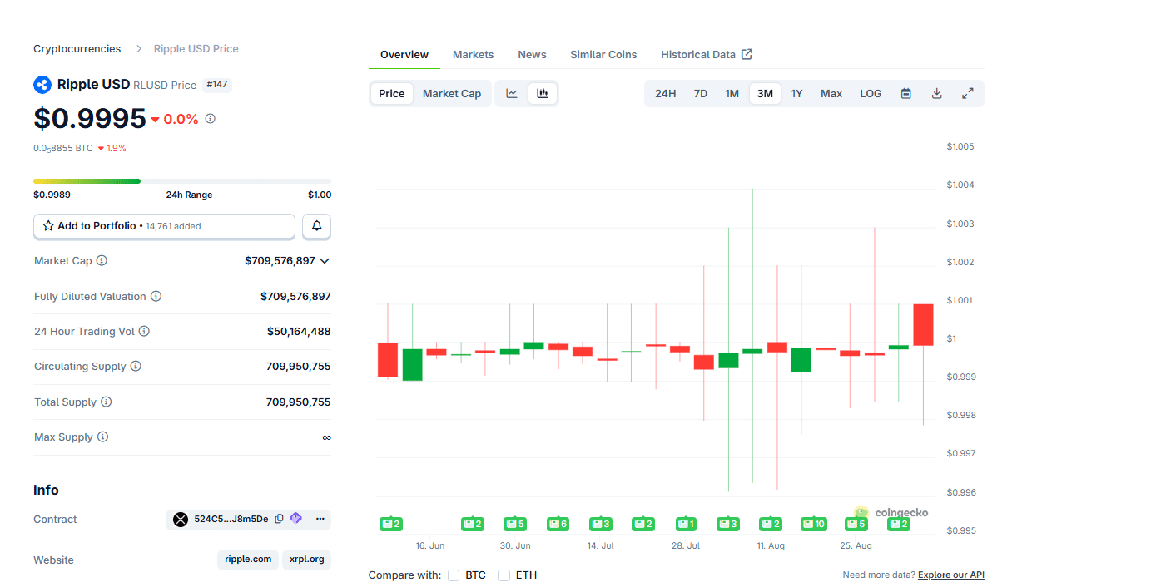This screenshot has height=582, width=1151.
Task: Open the Overview tab
Action: click(404, 55)
